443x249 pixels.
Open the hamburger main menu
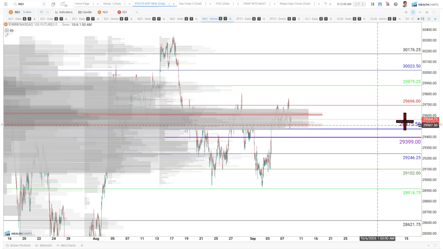pos(6,4)
